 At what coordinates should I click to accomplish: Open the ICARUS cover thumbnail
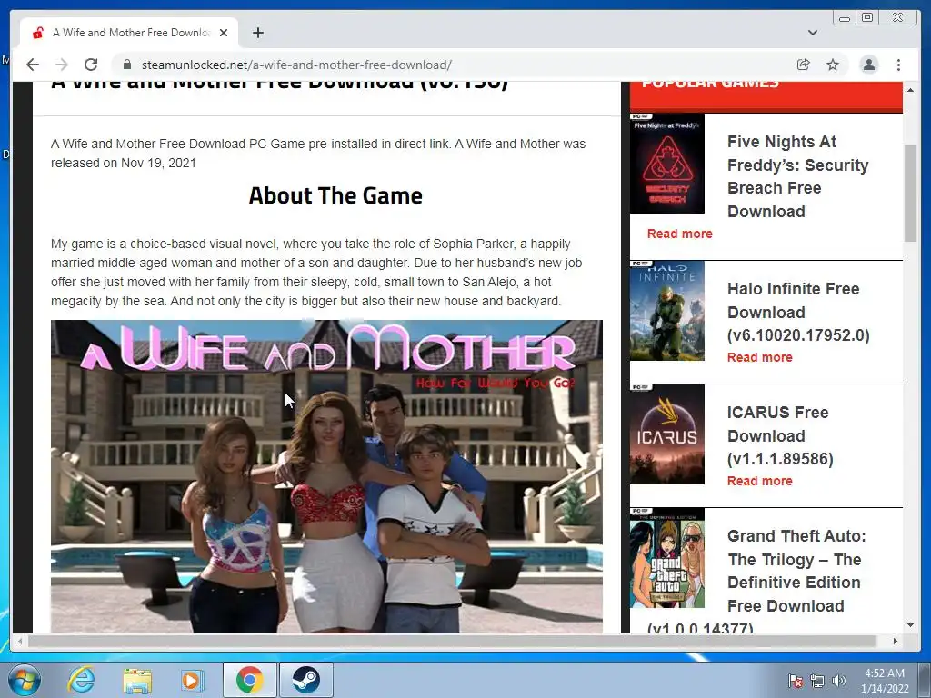coord(667,434)
